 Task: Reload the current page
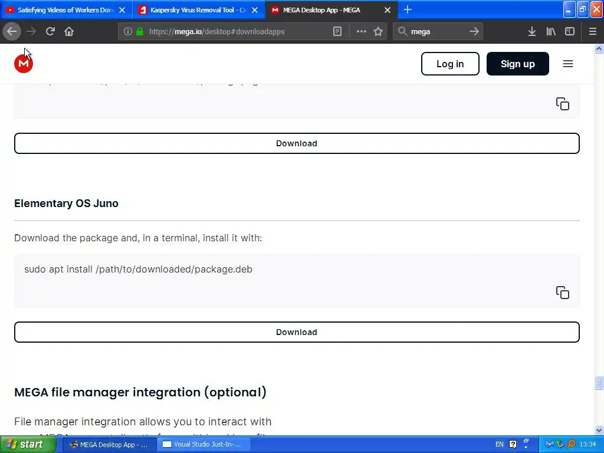point(50,31)
